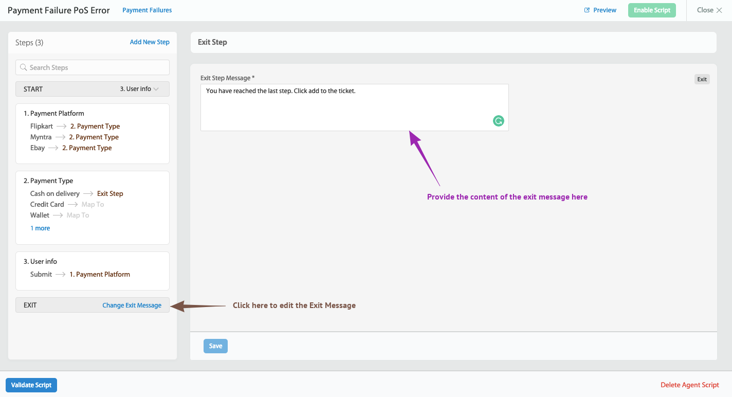Save the exit step message
The width and height of the screenshot is (732, 397).
pyautogui.click(x=215, y=346)
